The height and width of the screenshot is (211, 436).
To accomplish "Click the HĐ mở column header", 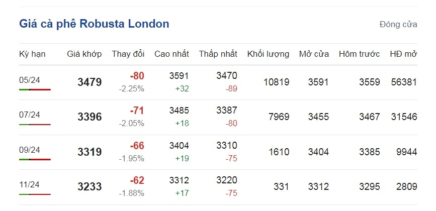I will (x=403, y=54).
